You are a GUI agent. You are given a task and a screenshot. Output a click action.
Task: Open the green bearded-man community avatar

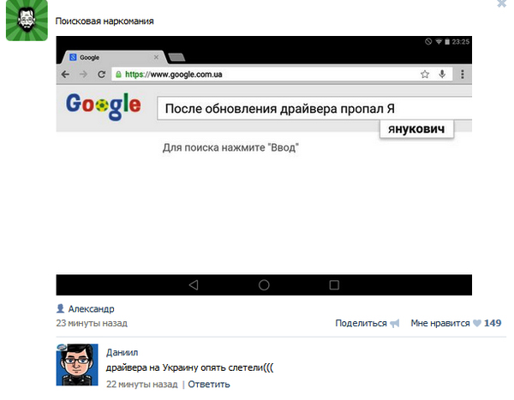(27, 20)
